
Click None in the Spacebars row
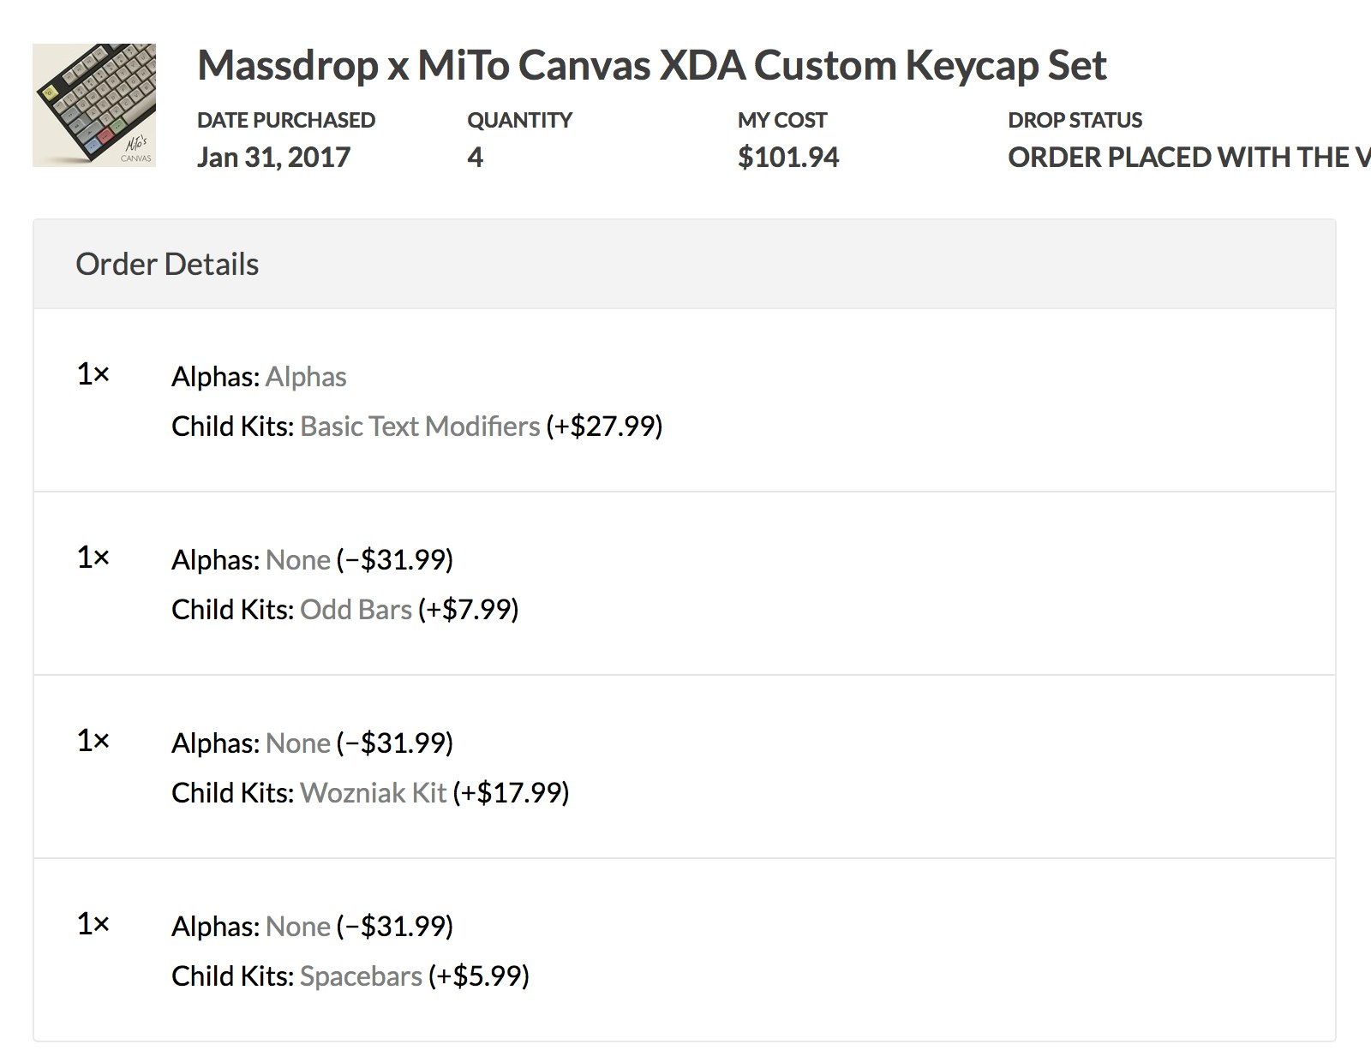pos(298,927)
